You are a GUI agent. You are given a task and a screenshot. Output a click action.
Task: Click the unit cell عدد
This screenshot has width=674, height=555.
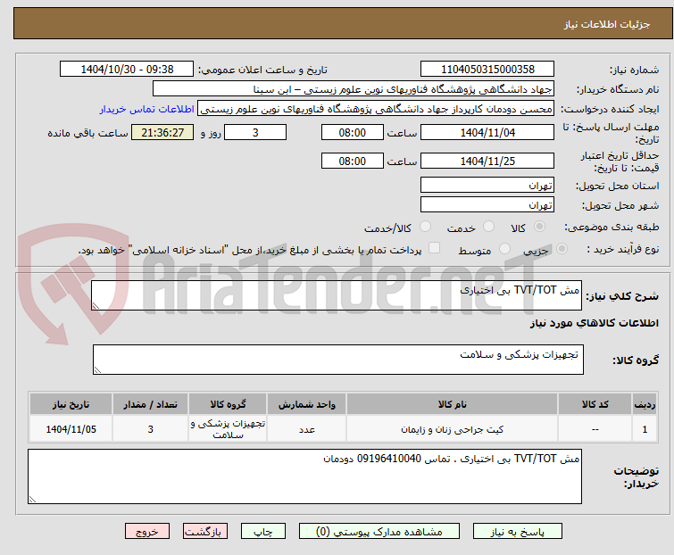pos(306,429)
